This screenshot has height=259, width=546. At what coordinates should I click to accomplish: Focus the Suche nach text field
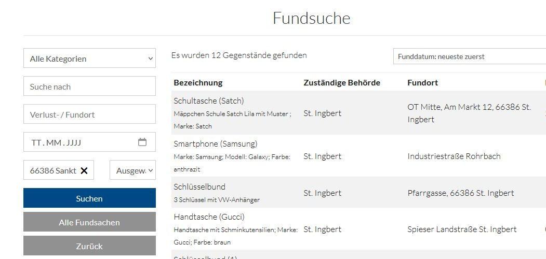(x=89, y=87)
